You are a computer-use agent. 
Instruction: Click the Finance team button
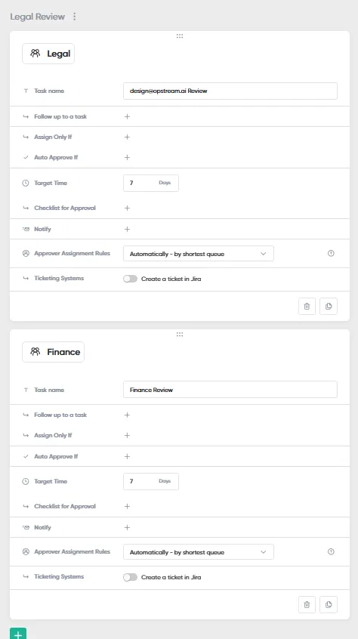[x=54, y=352]
